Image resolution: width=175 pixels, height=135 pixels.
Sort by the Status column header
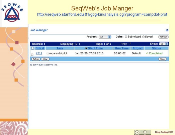[156, 48]
